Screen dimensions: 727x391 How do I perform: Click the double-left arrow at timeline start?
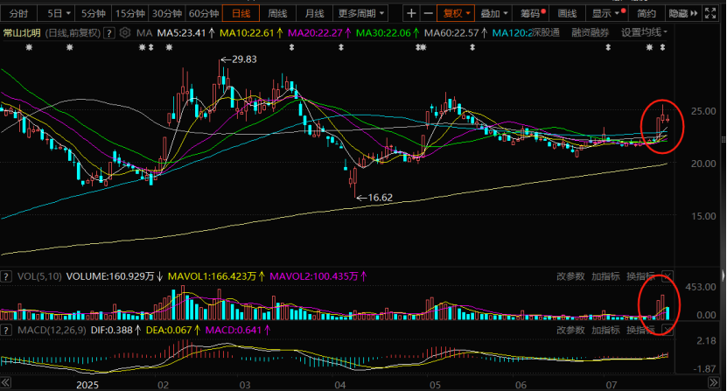click(5, 383)
